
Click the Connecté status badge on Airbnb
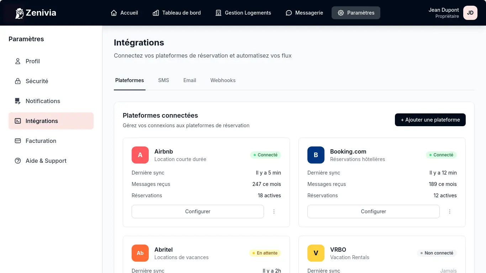[x=265, y=155]
